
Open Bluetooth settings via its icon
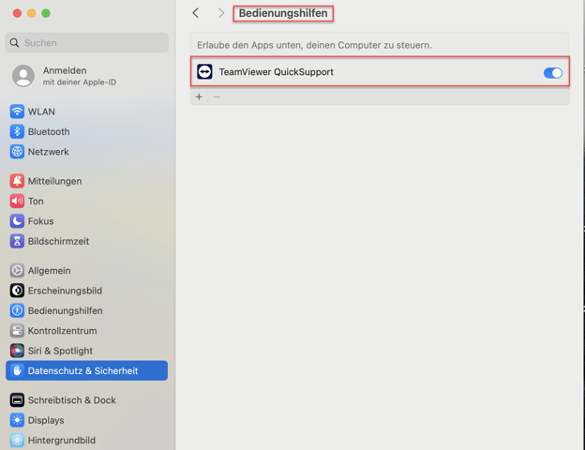17,132
